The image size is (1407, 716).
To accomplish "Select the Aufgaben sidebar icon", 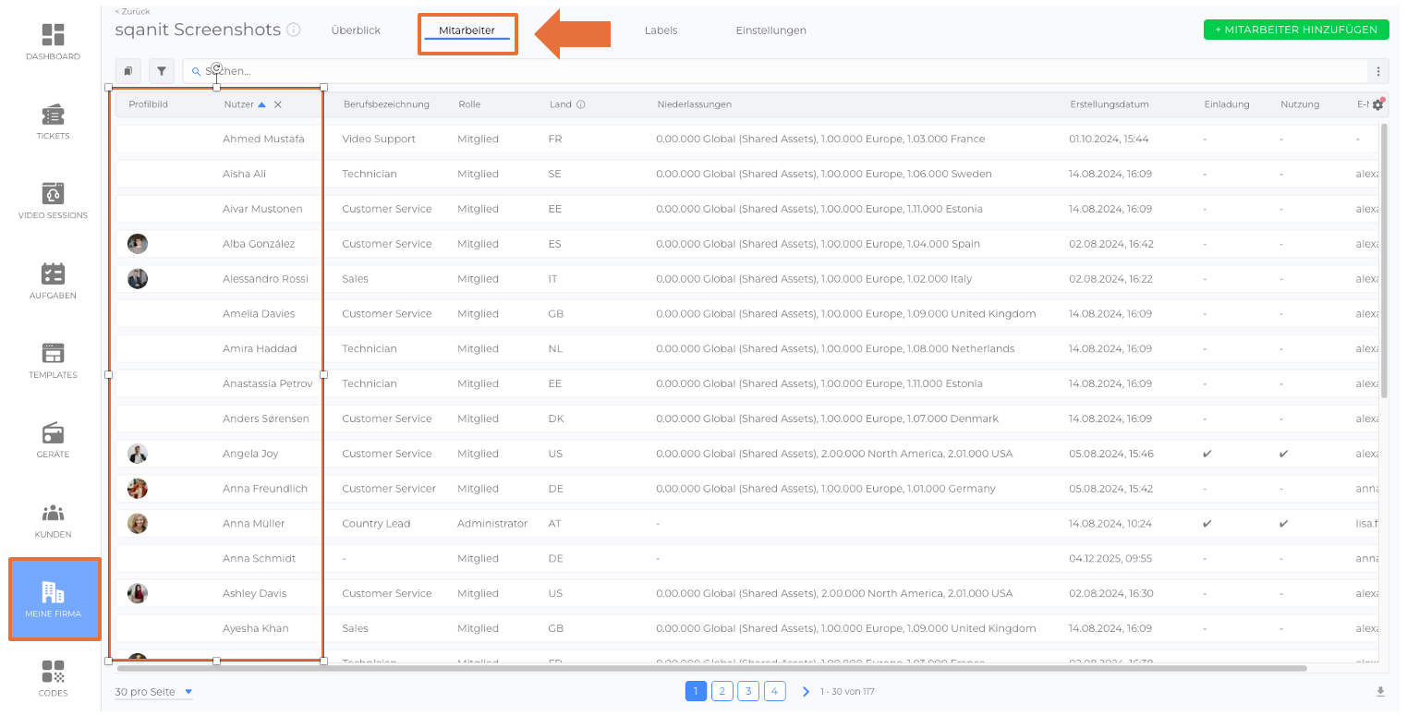I will point(53,274).
